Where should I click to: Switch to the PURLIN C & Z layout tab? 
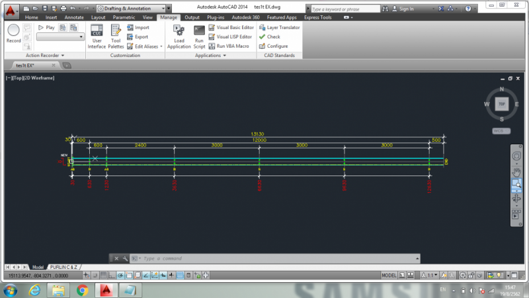[63, 267]
